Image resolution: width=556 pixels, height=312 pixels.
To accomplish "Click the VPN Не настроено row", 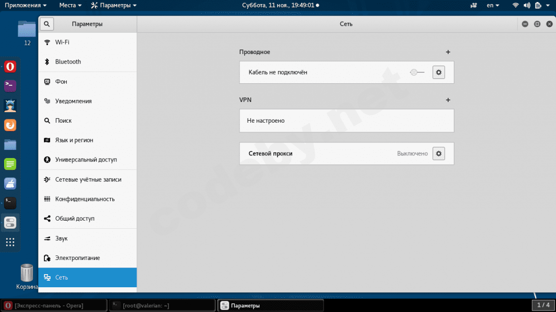I will pyautogui.click(x=346, y=121).
